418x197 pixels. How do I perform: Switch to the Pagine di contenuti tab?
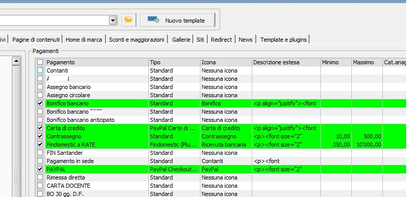(36, 40)
